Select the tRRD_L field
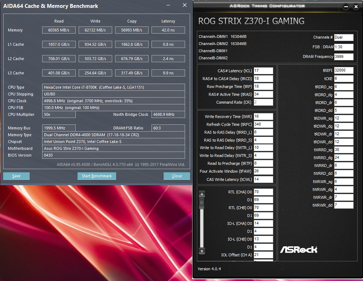Screen dimensions: 363x281 (263, 132)
